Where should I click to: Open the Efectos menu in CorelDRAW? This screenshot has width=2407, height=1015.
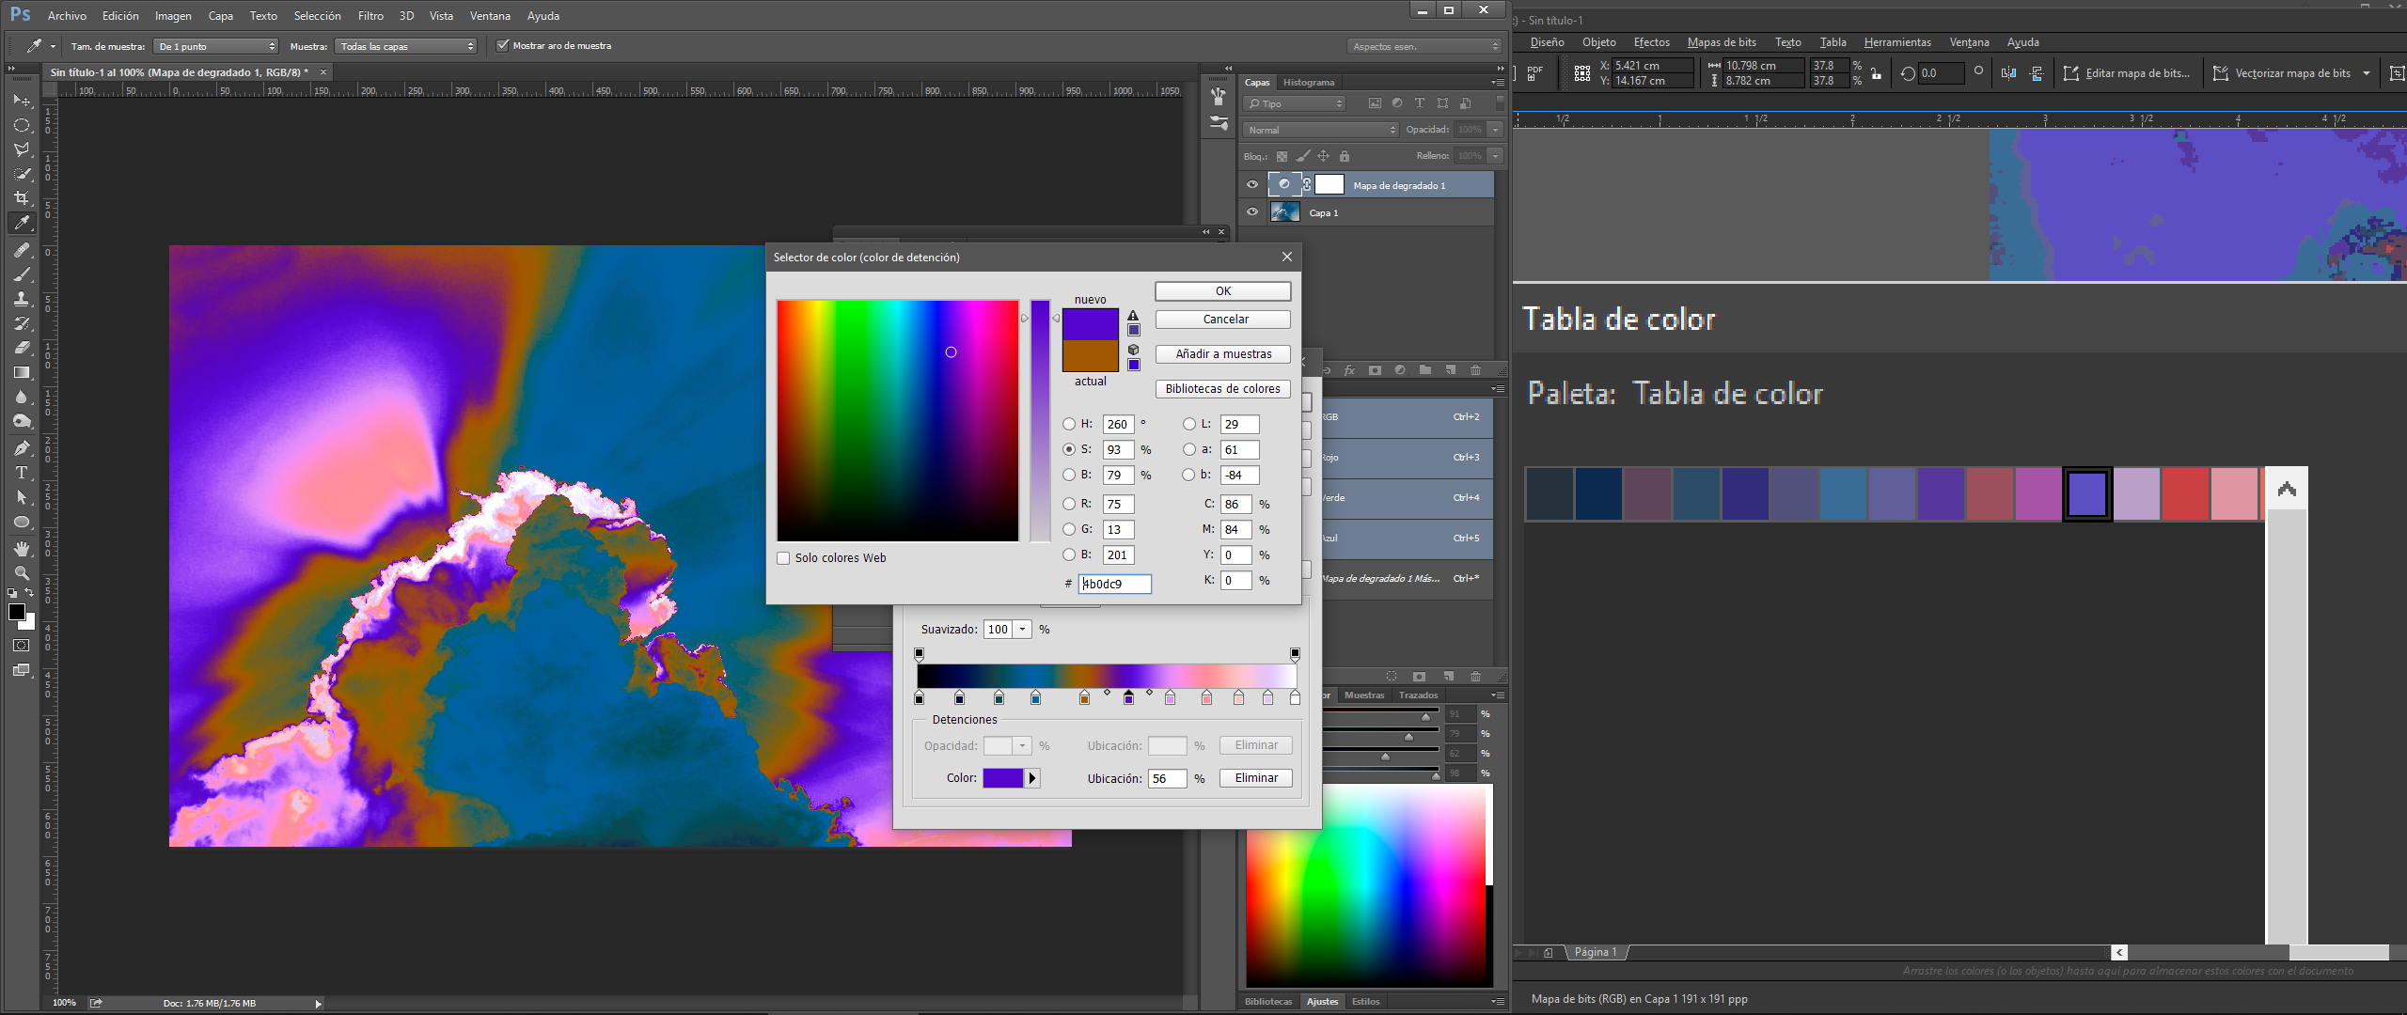point(1651,42)
